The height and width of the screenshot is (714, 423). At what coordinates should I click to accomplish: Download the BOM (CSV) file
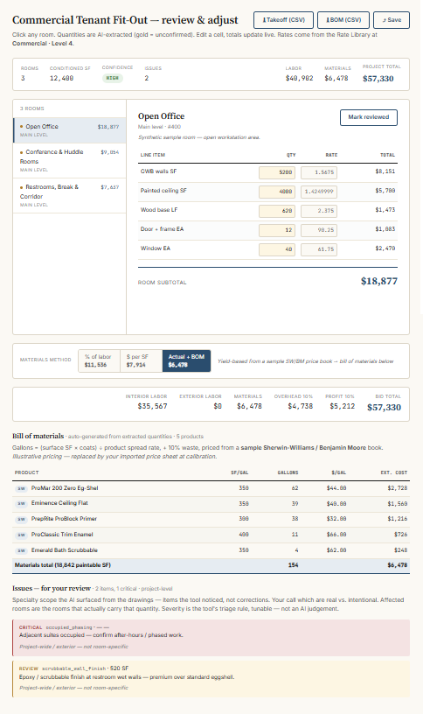tap(343, 20)
